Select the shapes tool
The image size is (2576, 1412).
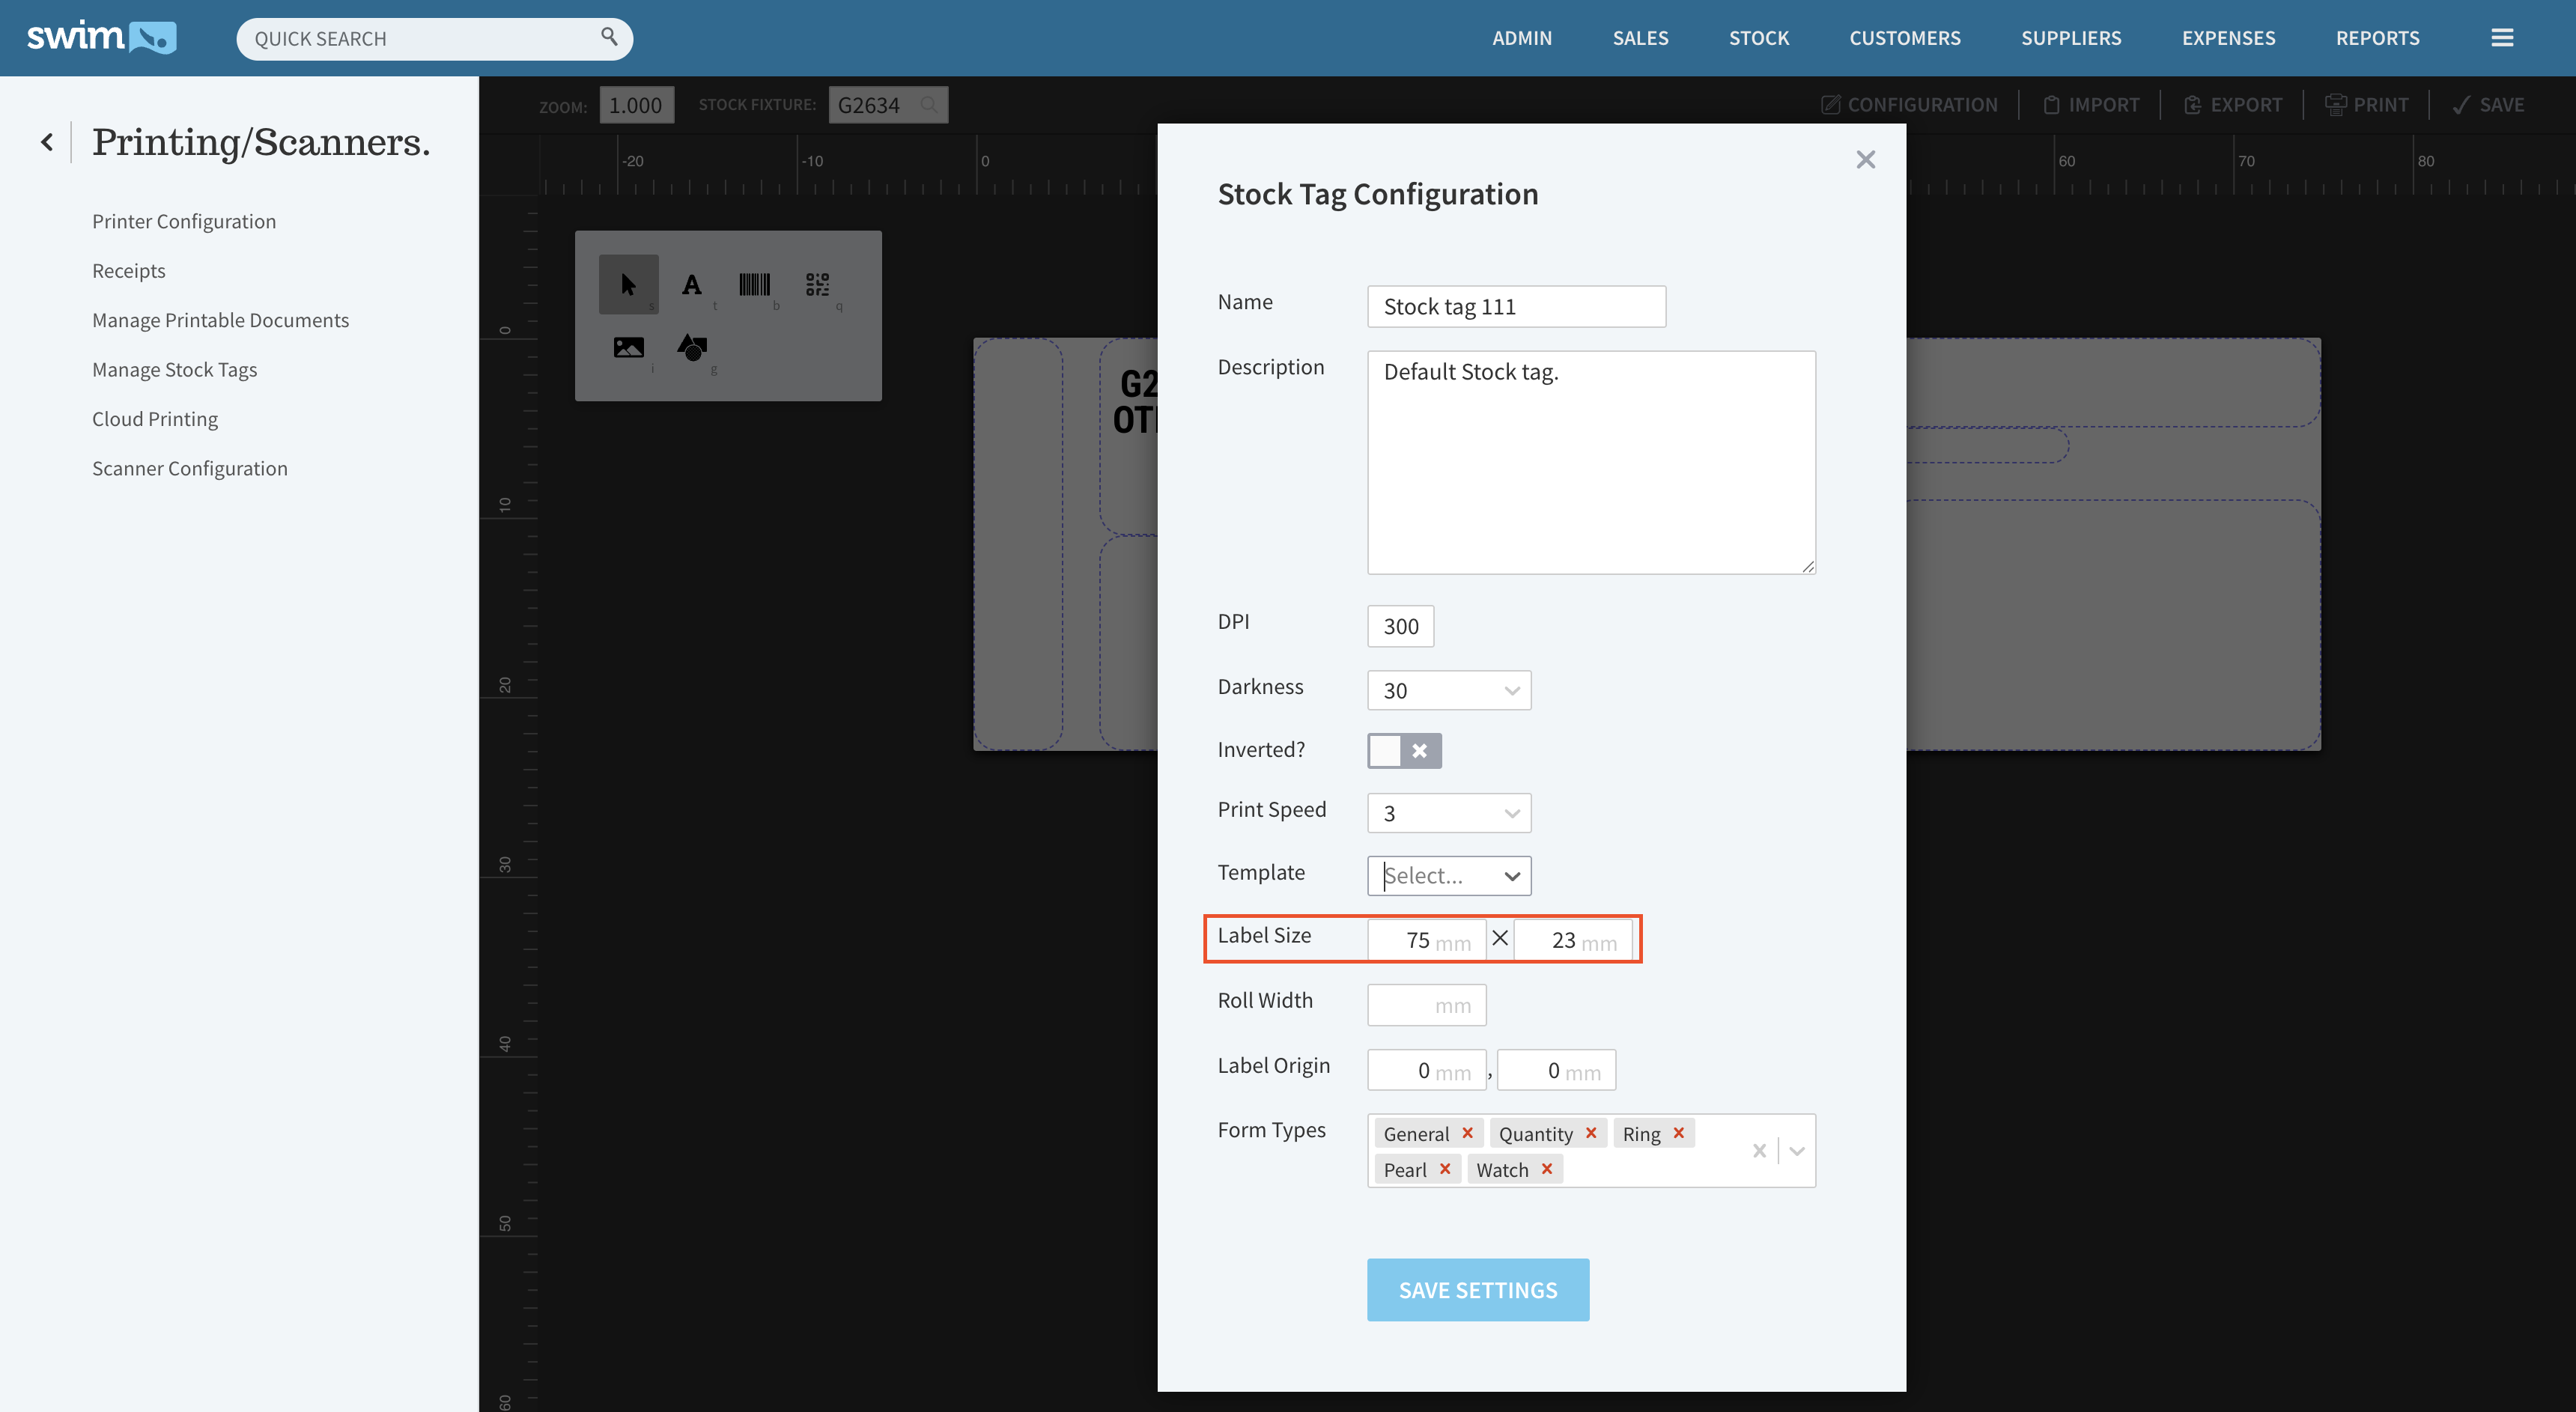pos(692,348)
